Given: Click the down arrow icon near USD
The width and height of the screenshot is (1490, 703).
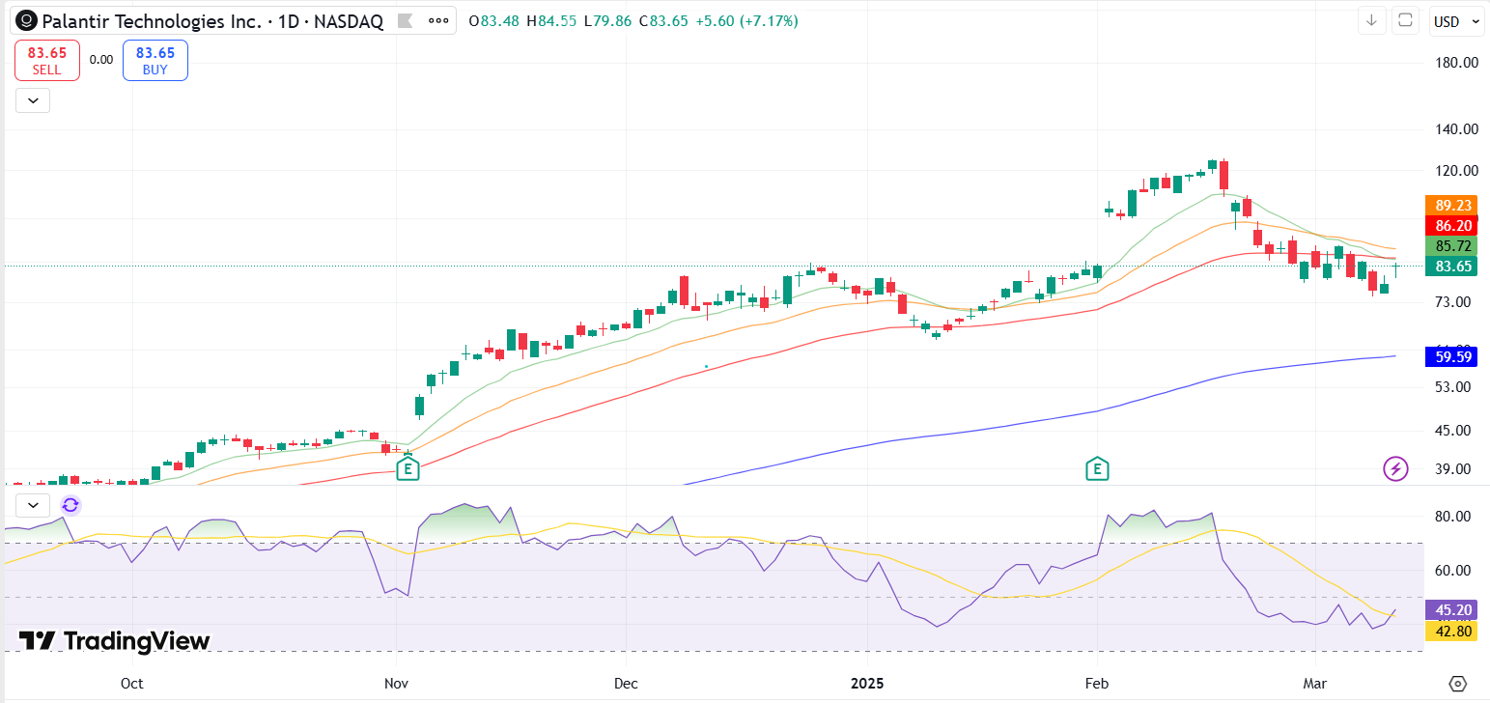Looking at the screenshot, I should pos(1370,20).
